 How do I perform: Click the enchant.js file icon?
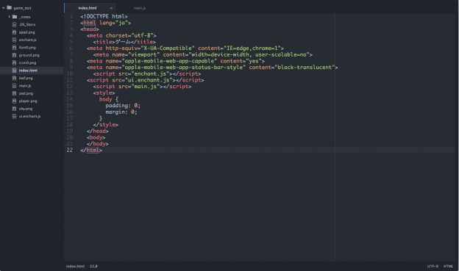click(14, 40)
